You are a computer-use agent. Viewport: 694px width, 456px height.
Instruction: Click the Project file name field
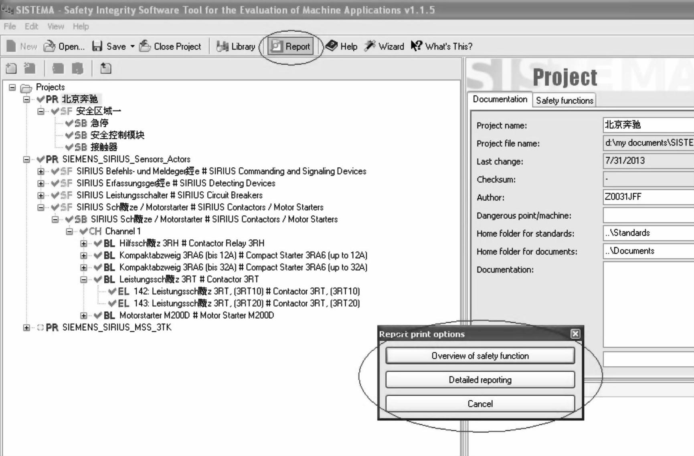click(648, 143)
